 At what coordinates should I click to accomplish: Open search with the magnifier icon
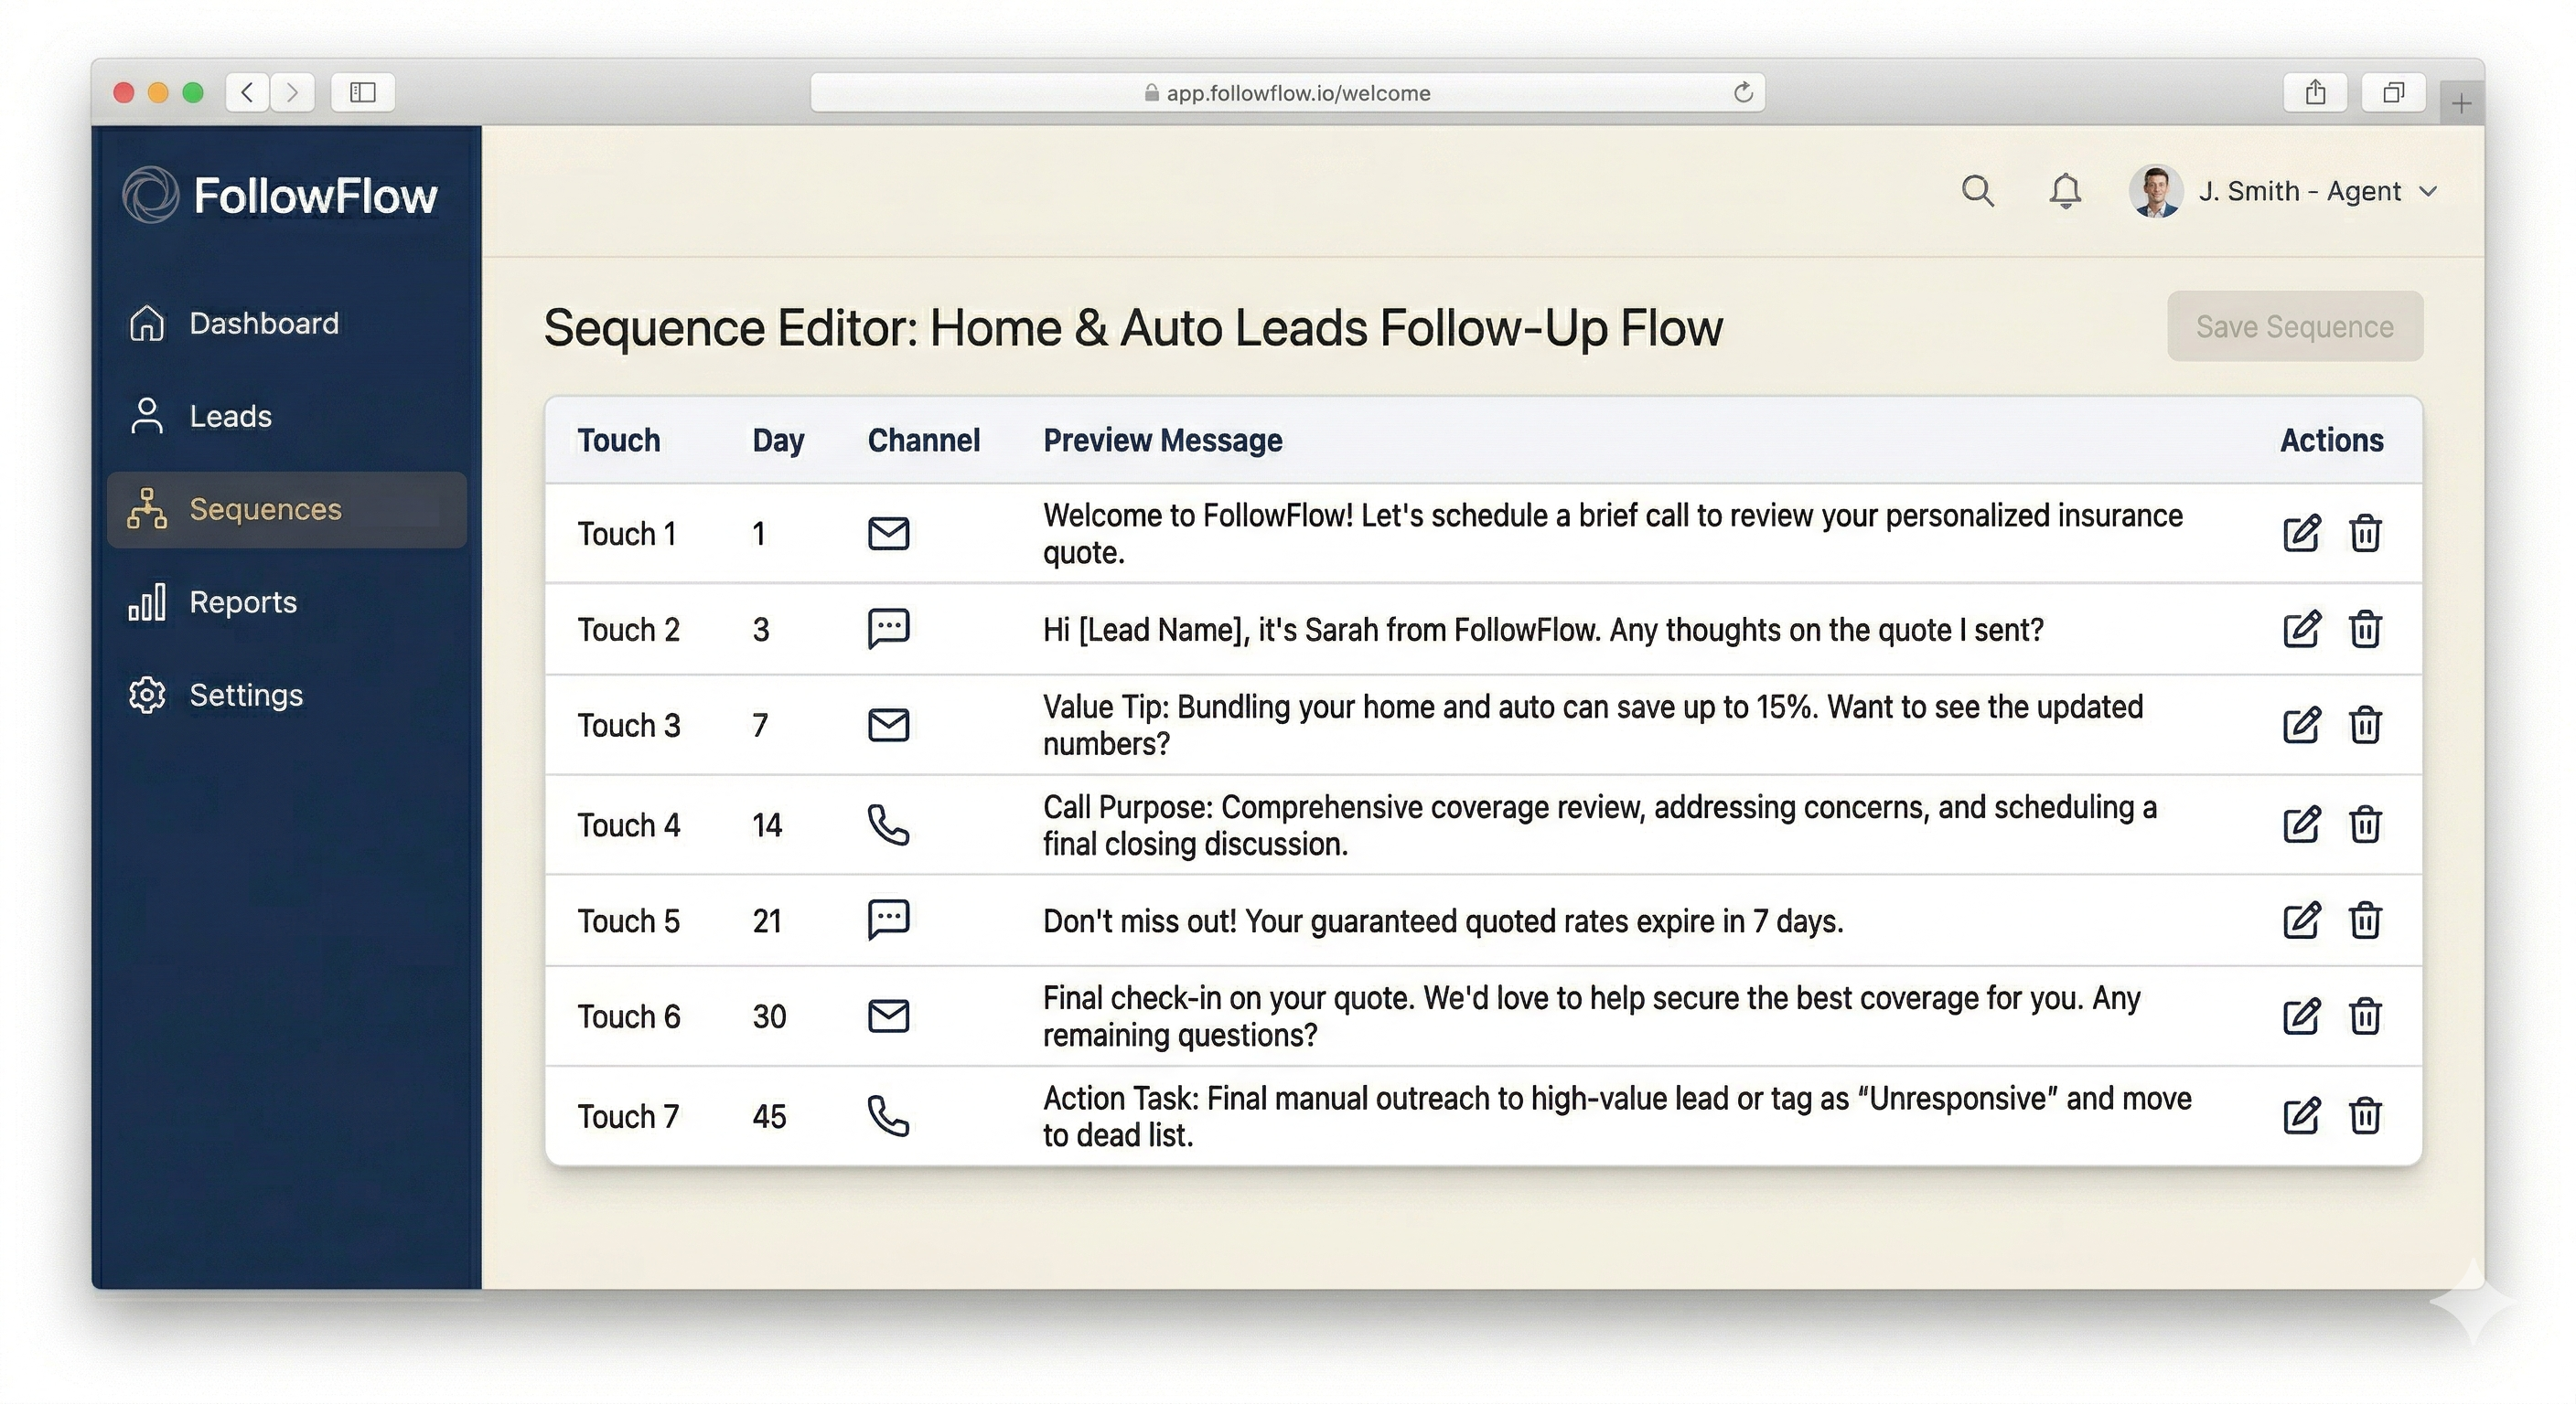[1977, 191]
